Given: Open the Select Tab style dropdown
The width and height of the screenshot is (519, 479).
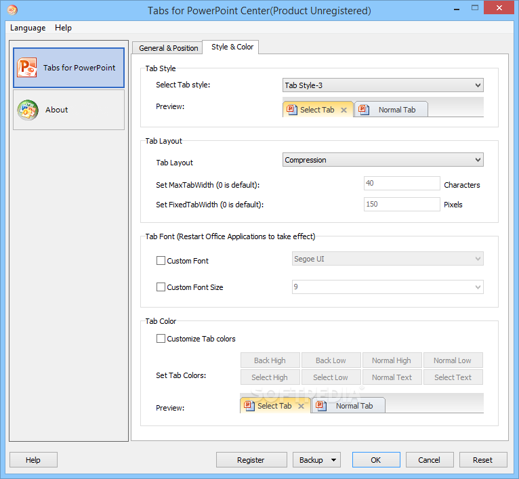Looking at the screenshot, I should click(x=383, y=85).
